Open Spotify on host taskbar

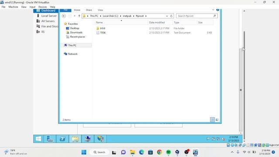point(168,152)
